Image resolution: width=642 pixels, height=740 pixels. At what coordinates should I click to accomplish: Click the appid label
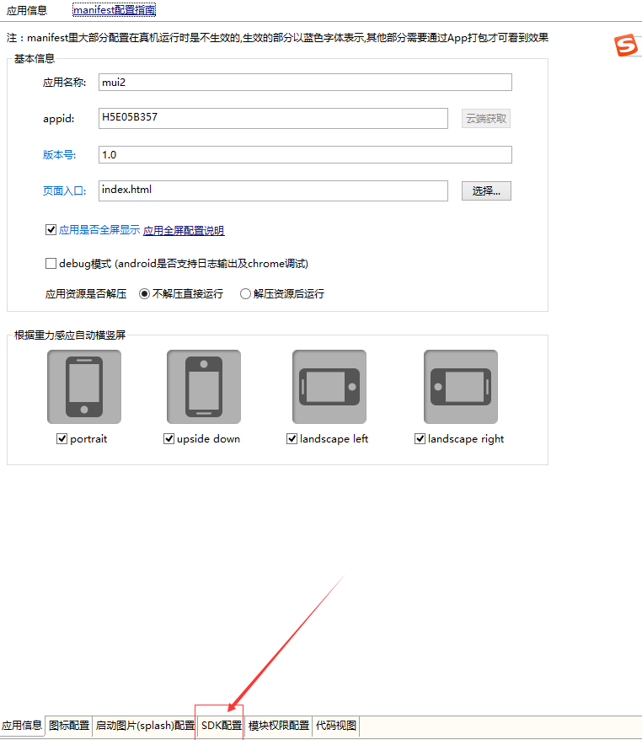(58, 119)
